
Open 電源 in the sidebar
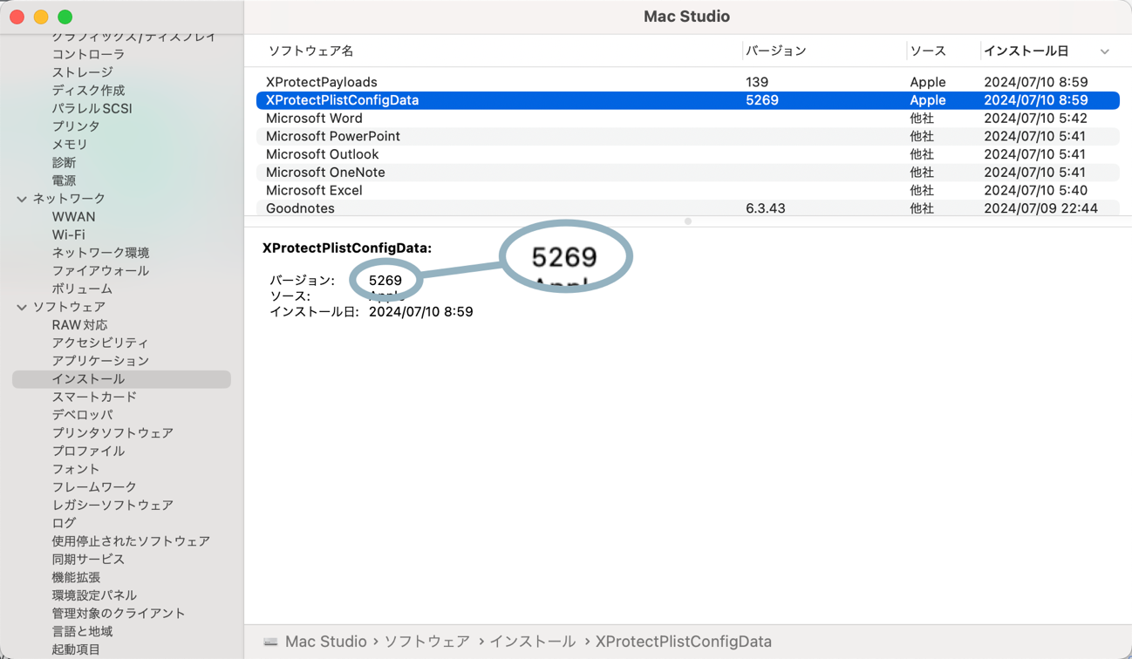(x=64, y=181)
